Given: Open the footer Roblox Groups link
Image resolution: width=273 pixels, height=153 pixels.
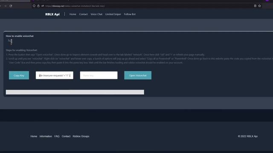Looking at the screenshot, I should point(81,136).
